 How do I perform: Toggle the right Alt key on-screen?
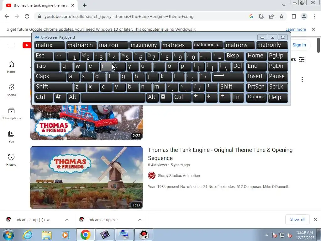point(152,98)
